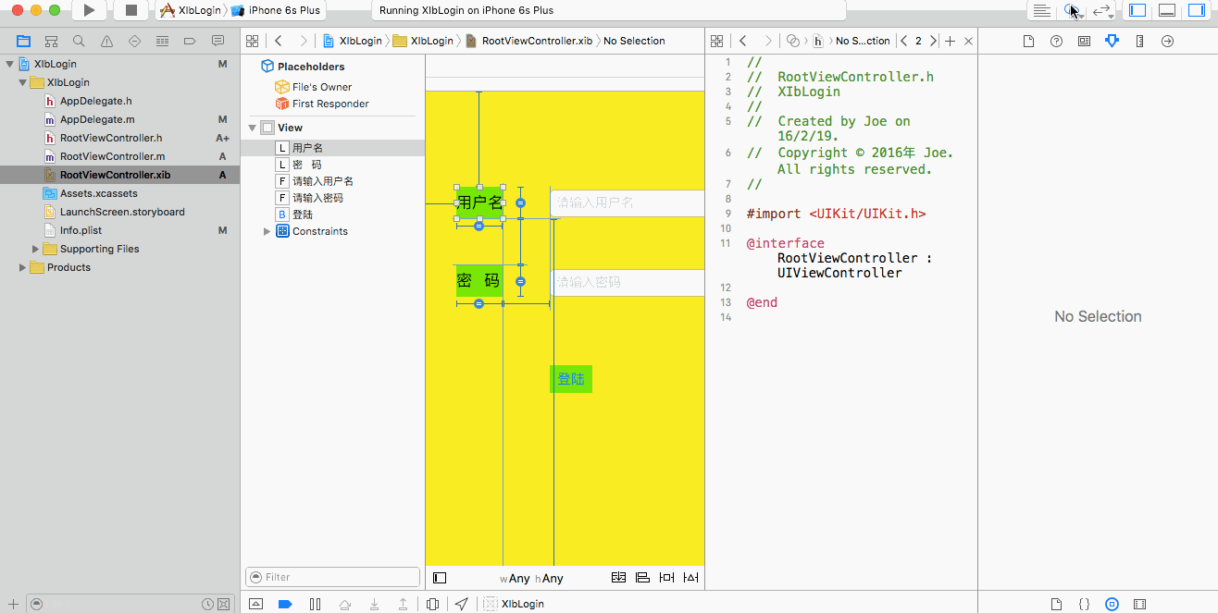Toggle the left navigator panel visibility
The image size is (1218, 613).
pos(1137,10)
